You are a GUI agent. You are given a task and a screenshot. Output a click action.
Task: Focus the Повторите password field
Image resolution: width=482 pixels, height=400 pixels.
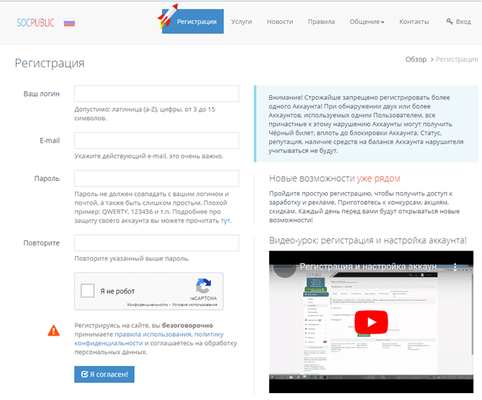[x=156, y=243]
